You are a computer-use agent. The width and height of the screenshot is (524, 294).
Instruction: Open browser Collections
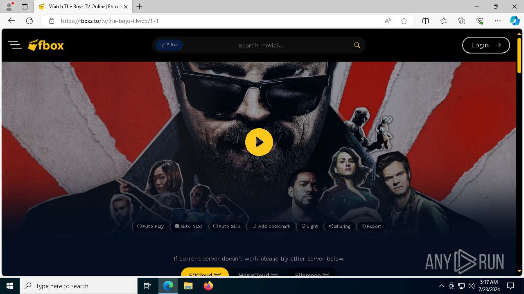pyautogui.click(x=462, y=21)
